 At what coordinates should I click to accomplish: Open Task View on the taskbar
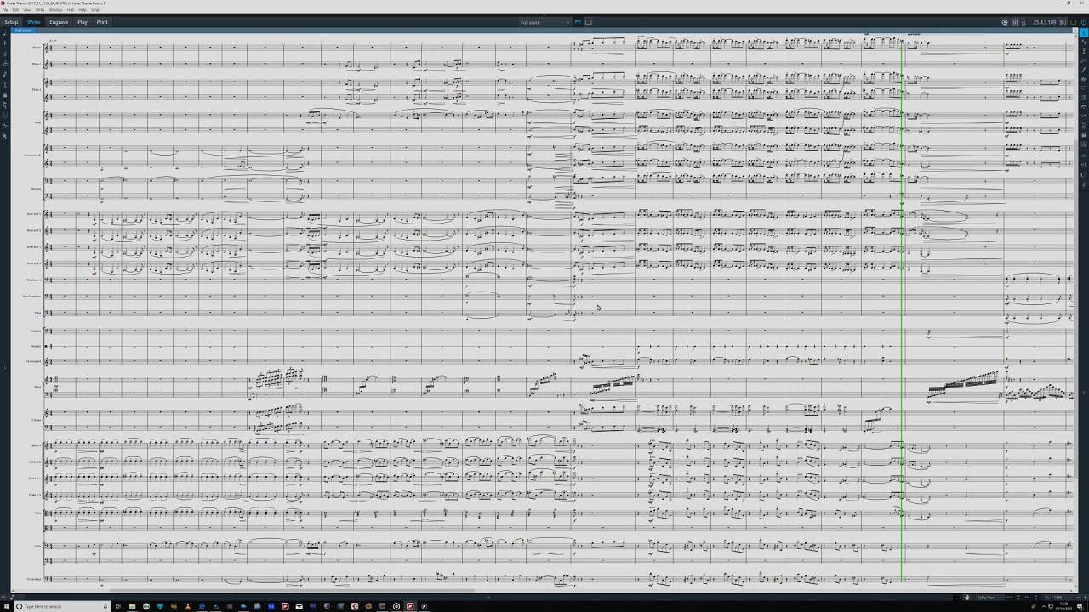pyautogui.click(x=118, y=606)
